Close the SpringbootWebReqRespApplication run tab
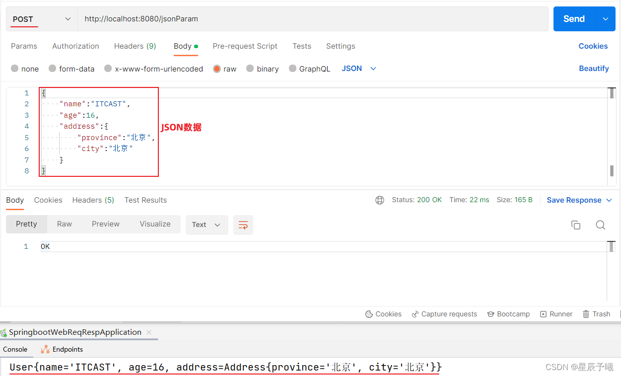The height and width of the screenshot is (376, 621). point(149,332)
